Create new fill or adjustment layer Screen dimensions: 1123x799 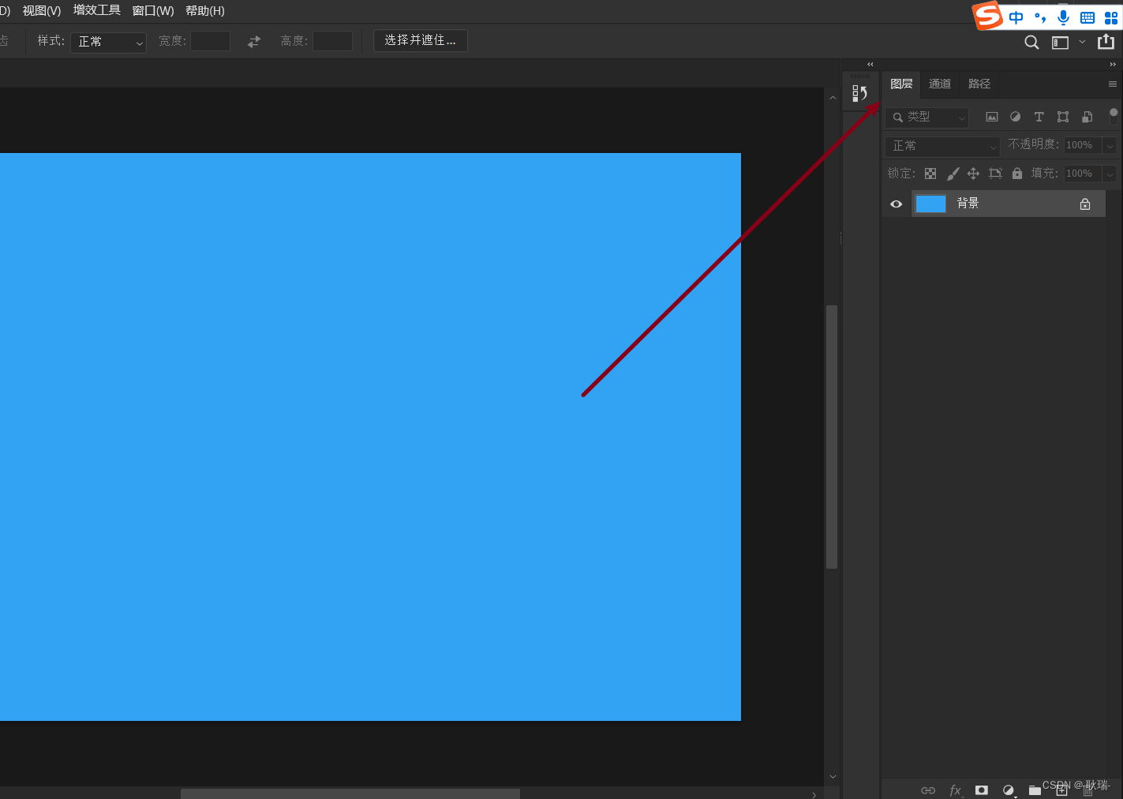click(x=1009, y=790)
